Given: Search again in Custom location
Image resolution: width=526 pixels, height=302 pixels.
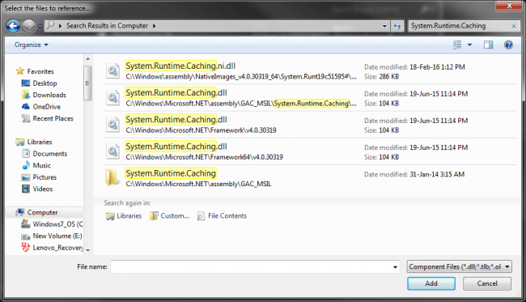Looking at the screenshot, I should pos(170,215).
